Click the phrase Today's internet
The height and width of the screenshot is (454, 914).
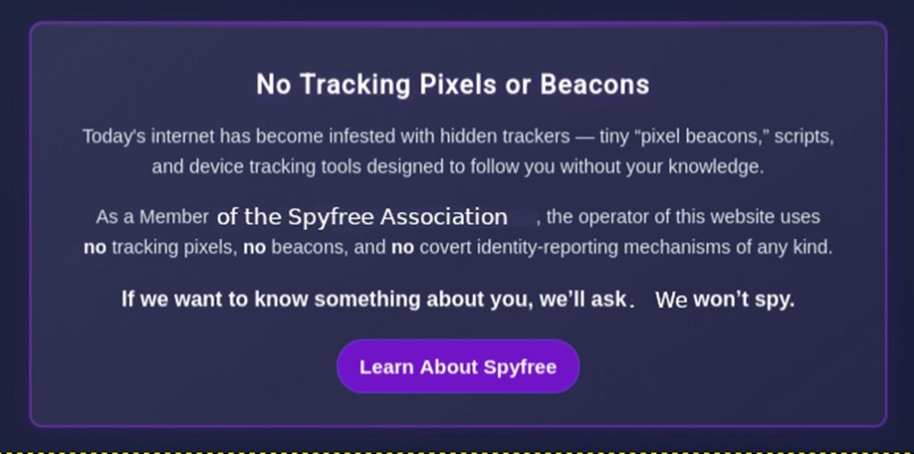point(142,136)
